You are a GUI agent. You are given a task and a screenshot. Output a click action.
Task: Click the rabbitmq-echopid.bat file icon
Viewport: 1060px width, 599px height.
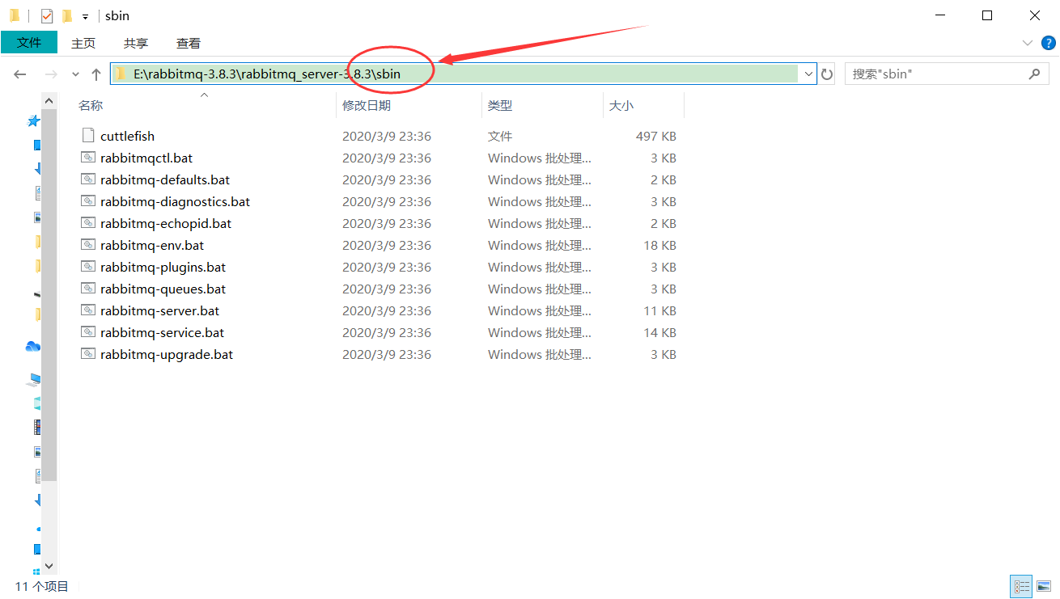pyautogui.click(x=88, y=223)
